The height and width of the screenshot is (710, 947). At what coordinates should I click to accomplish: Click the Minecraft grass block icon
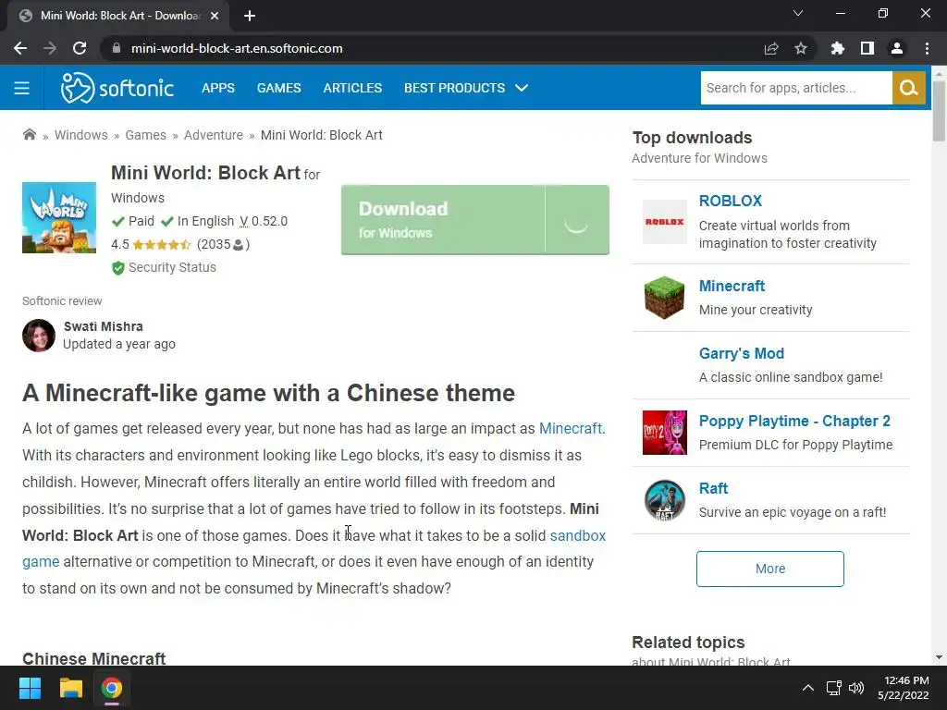click(x=664, y=298)
